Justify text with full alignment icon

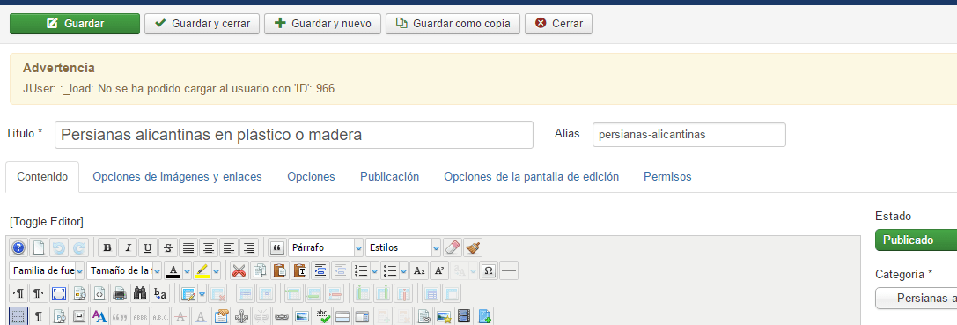pyautogui.click(x=188, y=247)
